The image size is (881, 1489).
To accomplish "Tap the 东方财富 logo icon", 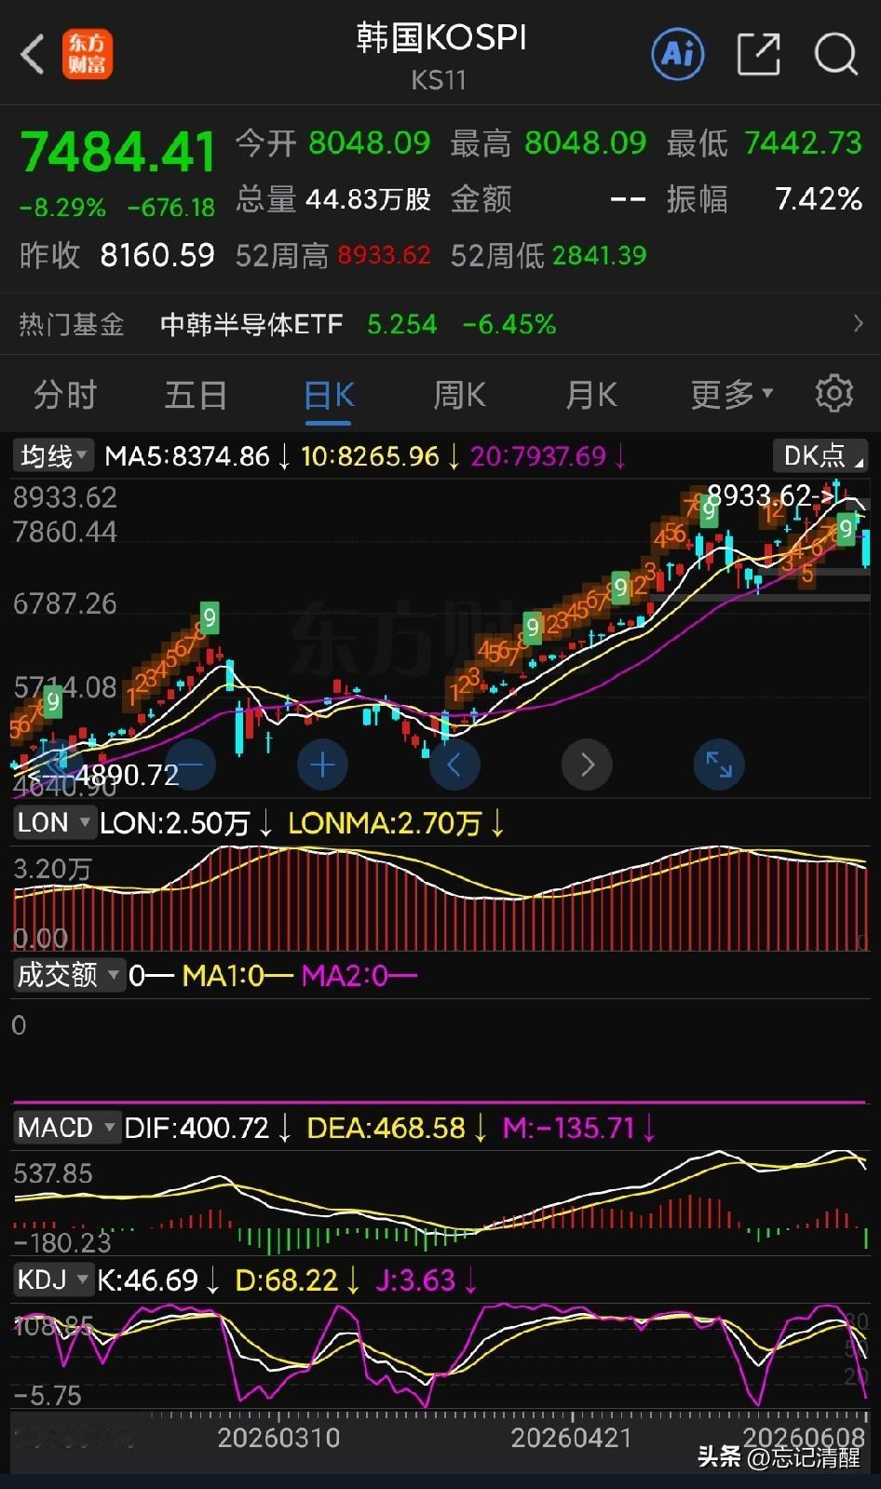I will 88,54.
